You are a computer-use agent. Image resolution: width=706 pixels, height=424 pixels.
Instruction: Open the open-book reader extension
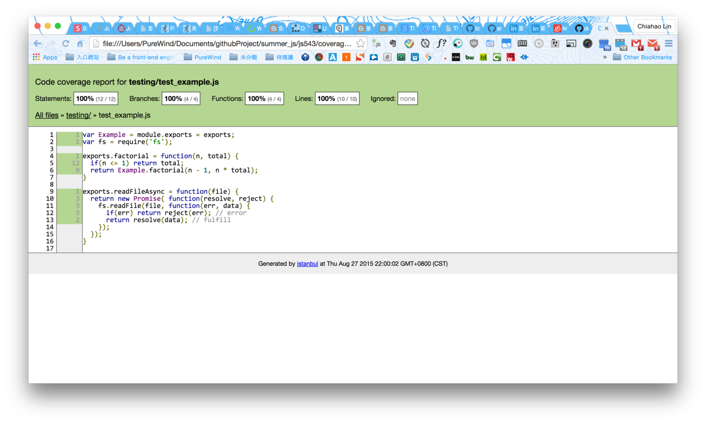point(522,44)
